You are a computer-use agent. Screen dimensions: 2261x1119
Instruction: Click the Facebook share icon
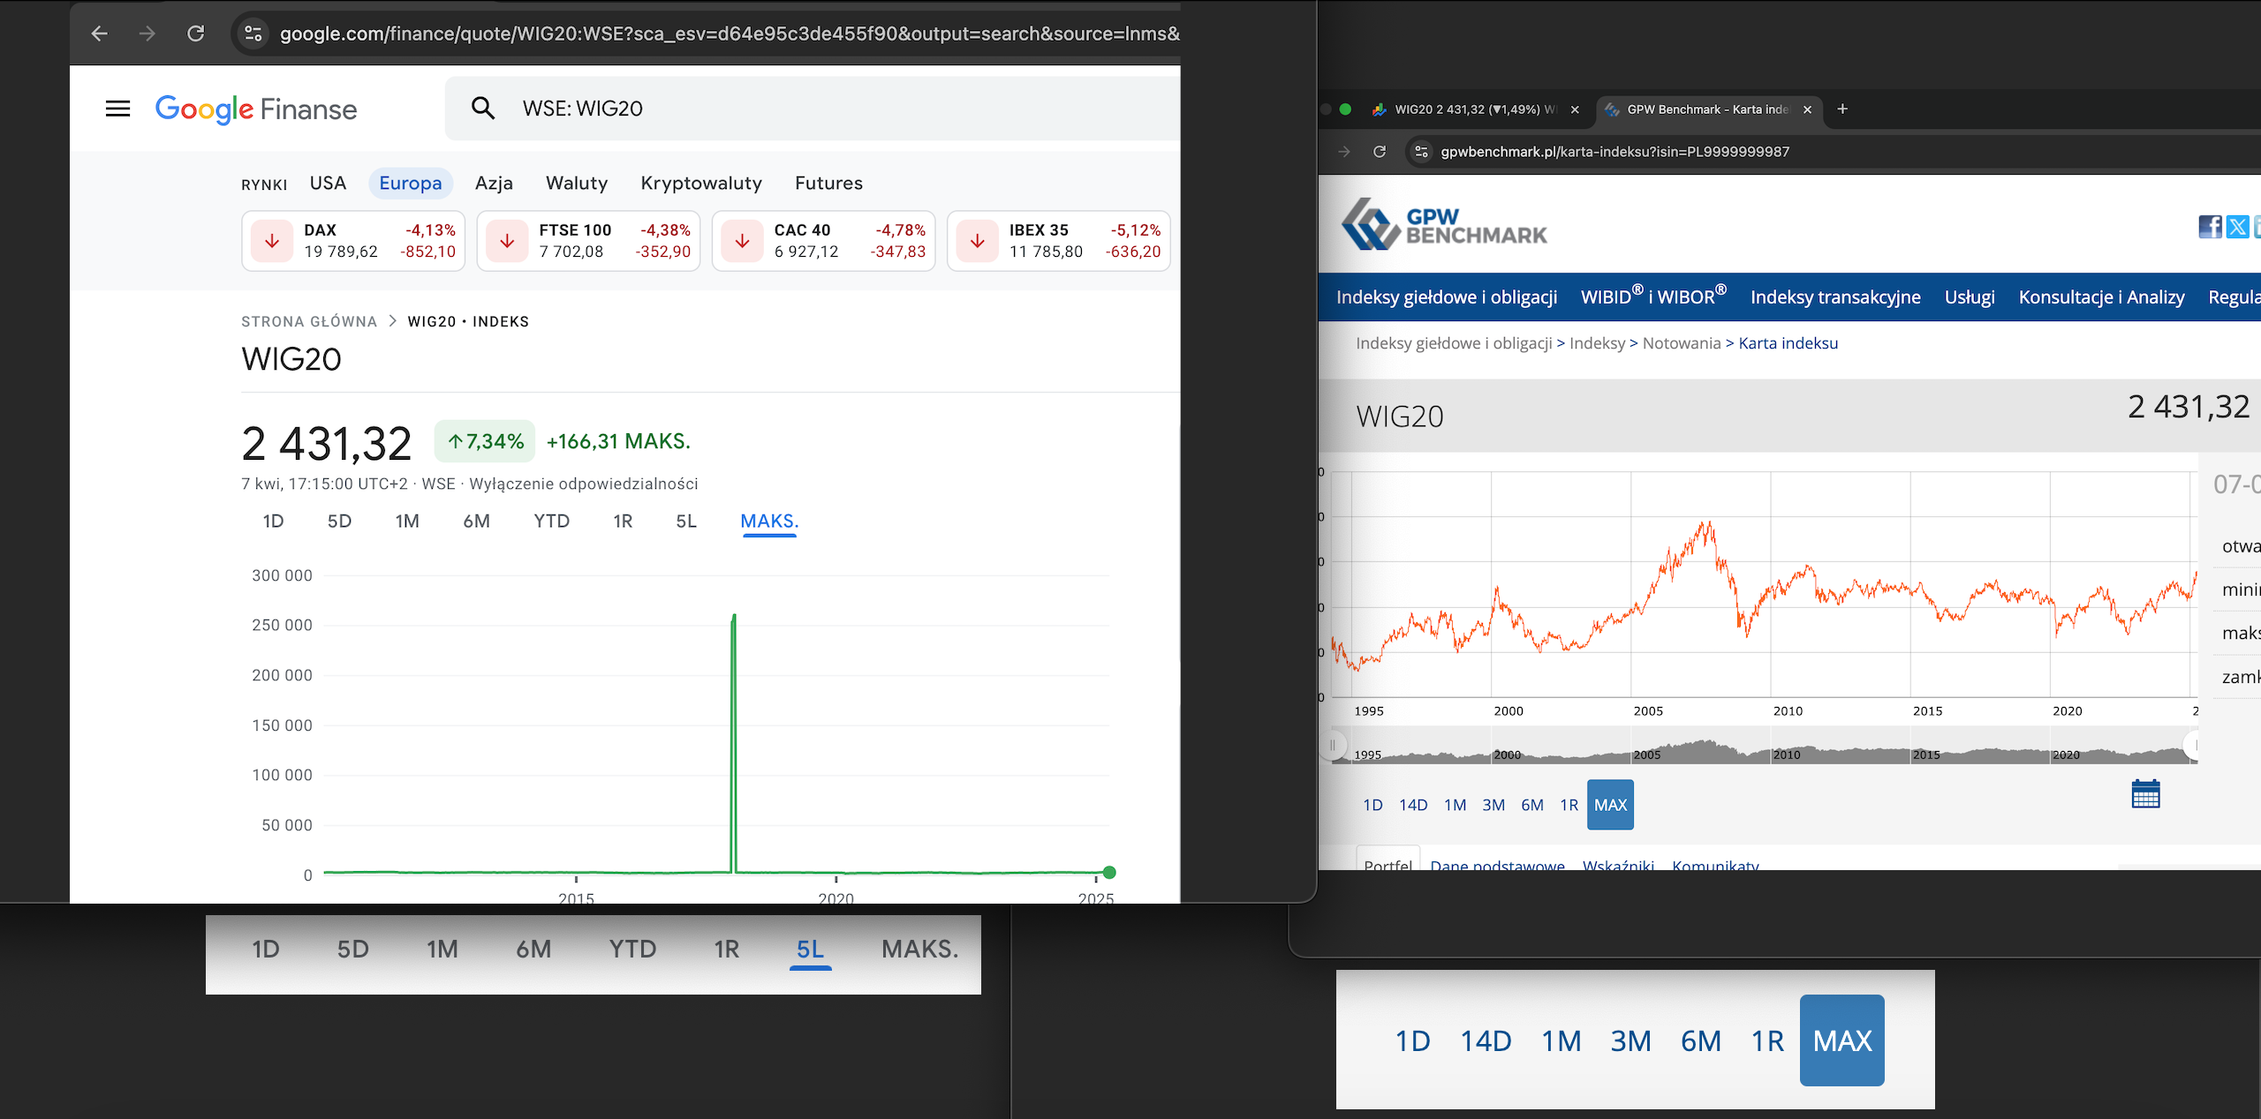pos(2210,227)
